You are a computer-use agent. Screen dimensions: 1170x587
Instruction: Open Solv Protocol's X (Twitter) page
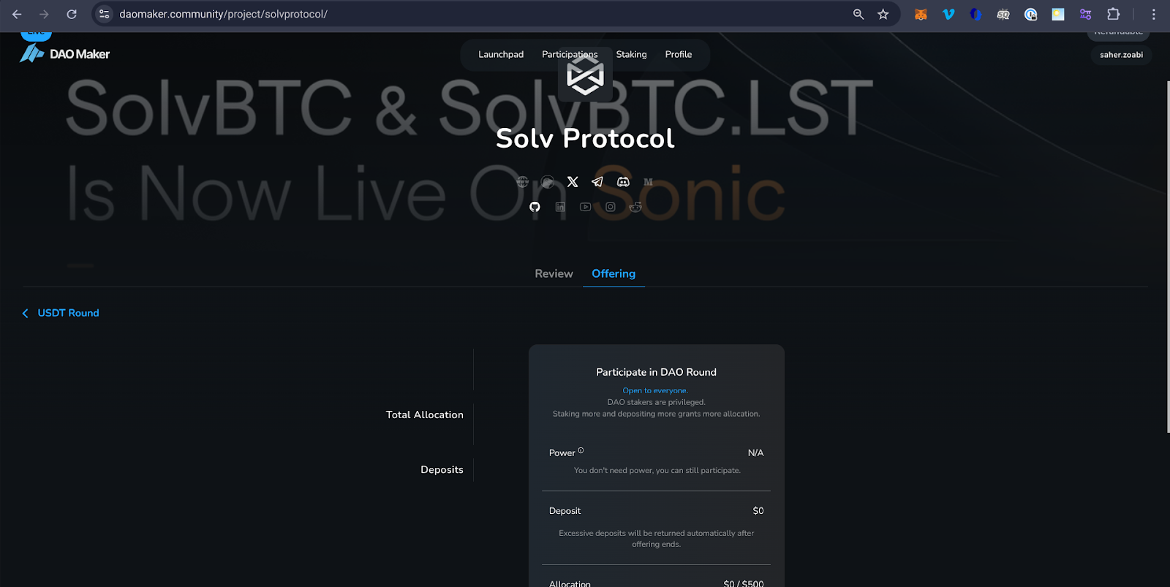click(573, 182)
